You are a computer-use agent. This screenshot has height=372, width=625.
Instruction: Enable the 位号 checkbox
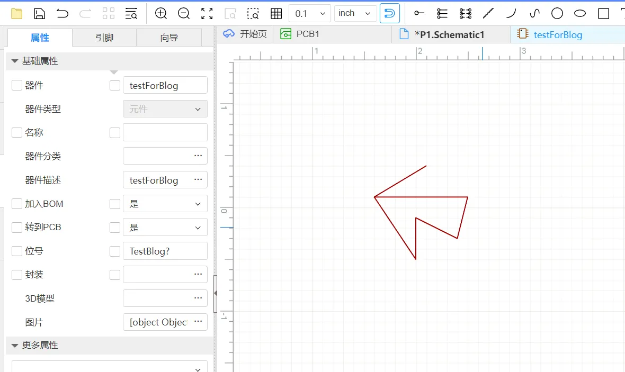[x=17, y=251]
